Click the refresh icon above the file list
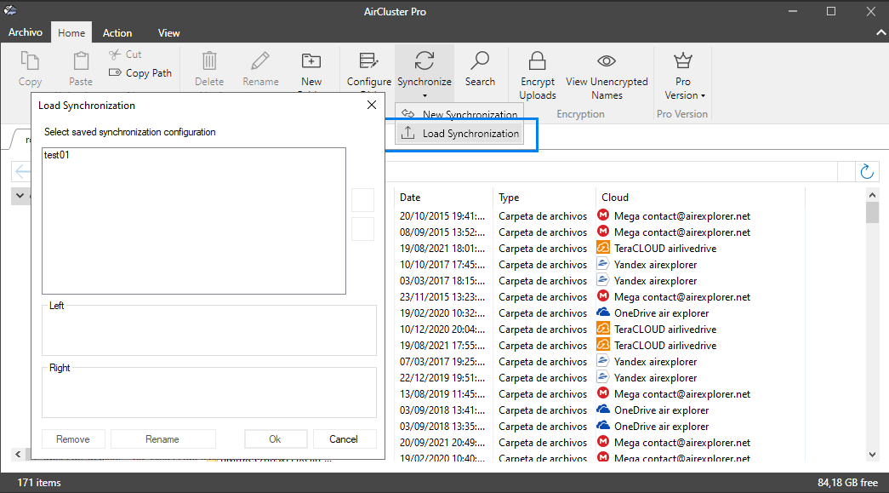Screen dimensions: 889x493 coord(866,171)
